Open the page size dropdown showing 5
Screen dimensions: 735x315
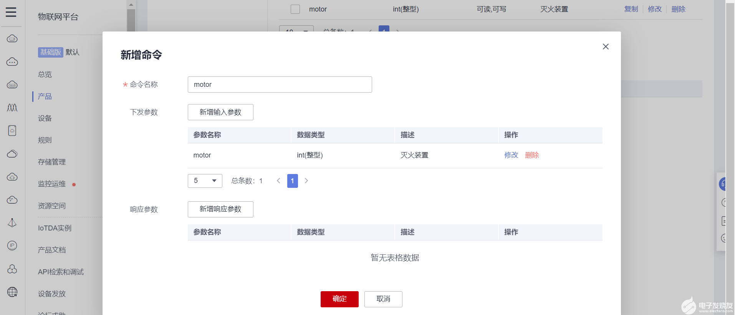(205, 181)
